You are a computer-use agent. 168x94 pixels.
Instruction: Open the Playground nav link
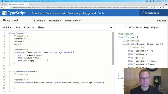click(89, 13)
